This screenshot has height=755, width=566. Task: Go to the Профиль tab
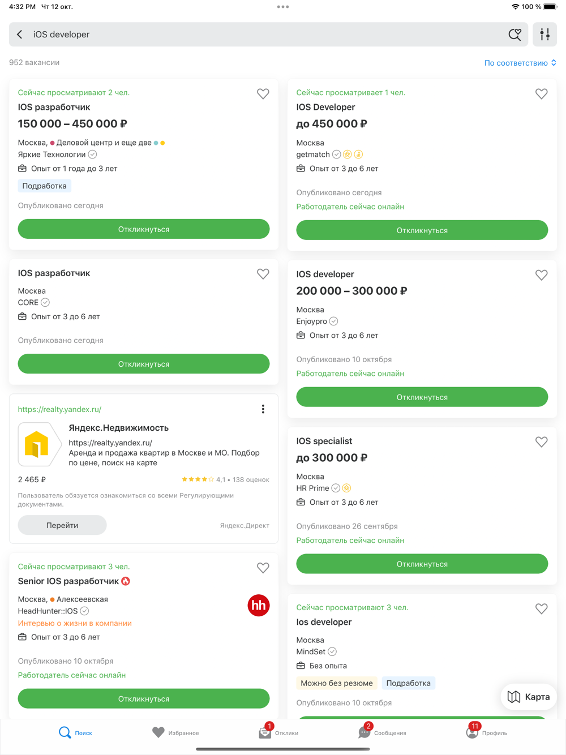(x=487, y=732)
